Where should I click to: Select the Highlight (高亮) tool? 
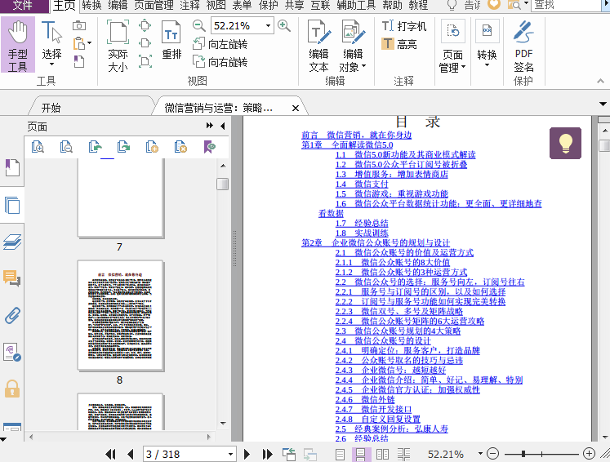point(399,44)
